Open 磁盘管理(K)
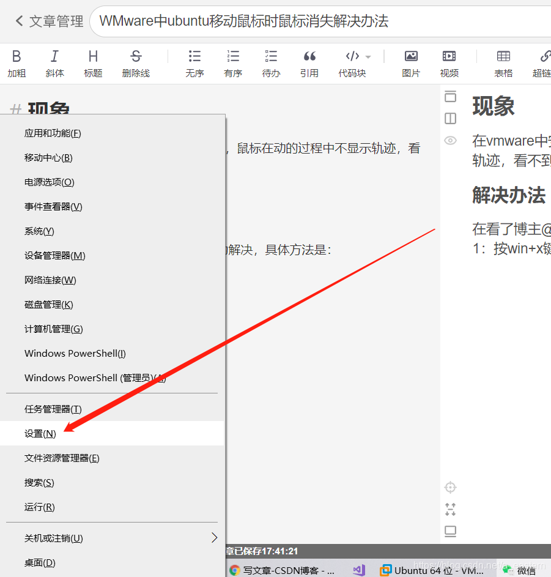The height and width of the screenshot is (577, 551). tap(112, 305)
